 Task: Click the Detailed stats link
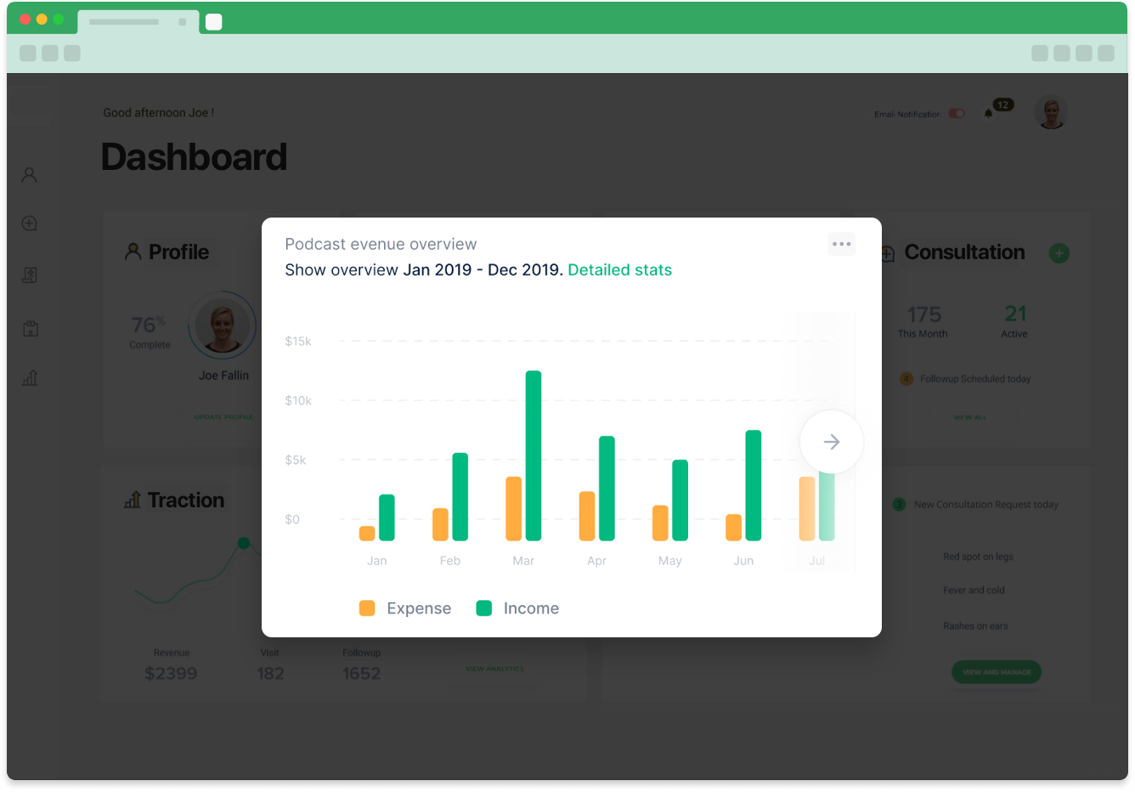619,270
